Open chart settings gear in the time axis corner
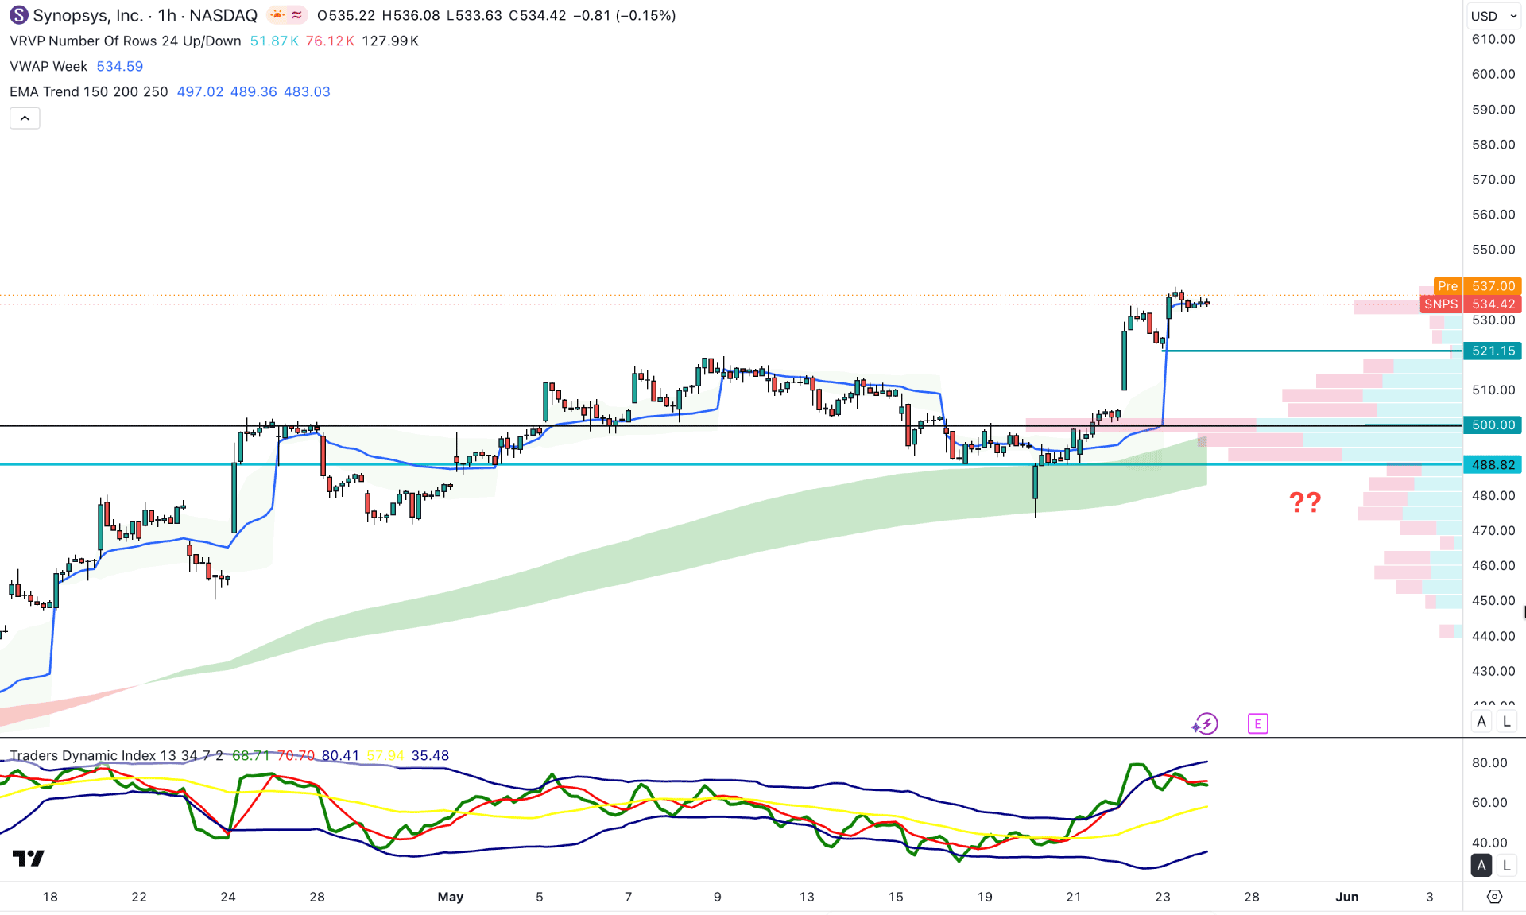Viewport: 1526px width, 915px height. point(1494,897)
